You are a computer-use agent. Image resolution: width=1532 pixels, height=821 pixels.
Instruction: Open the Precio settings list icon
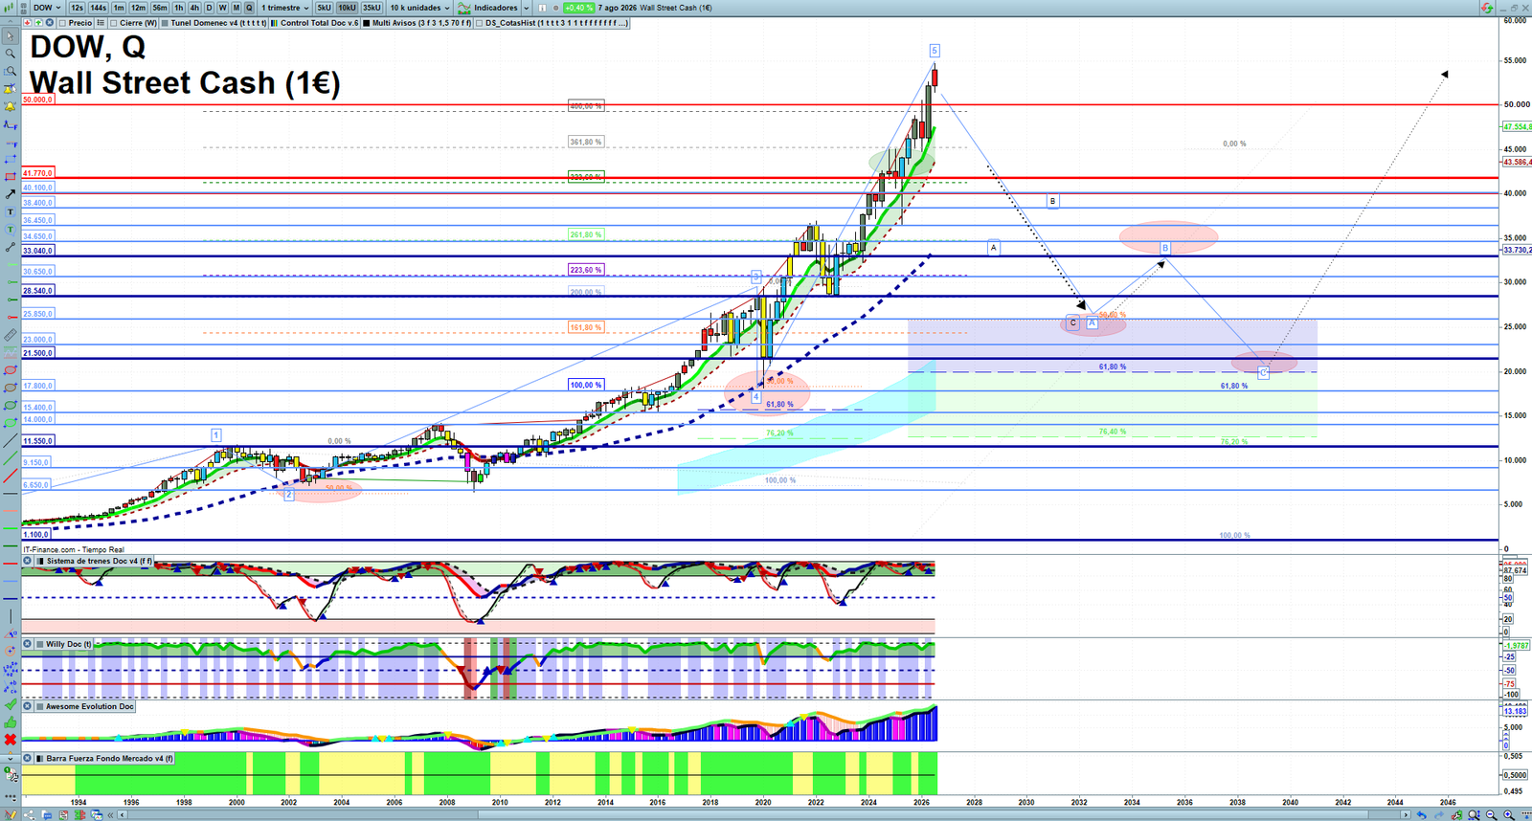pos(101,23)
